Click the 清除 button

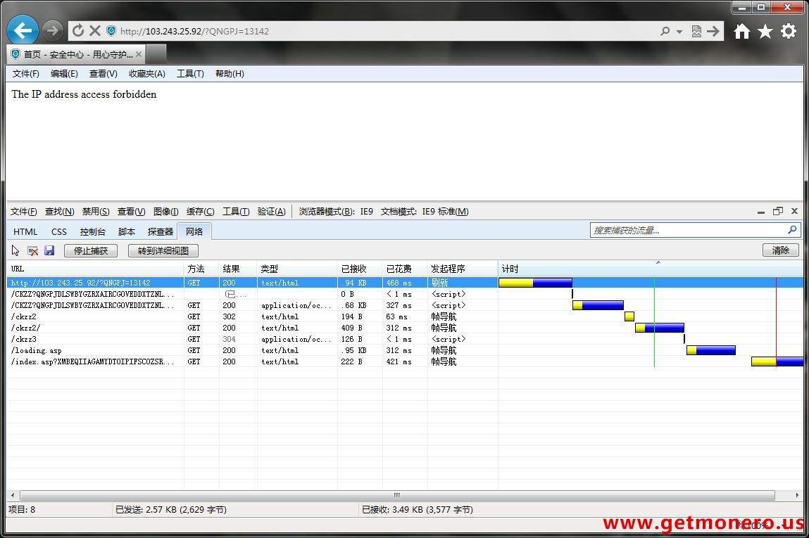[780, 250]
